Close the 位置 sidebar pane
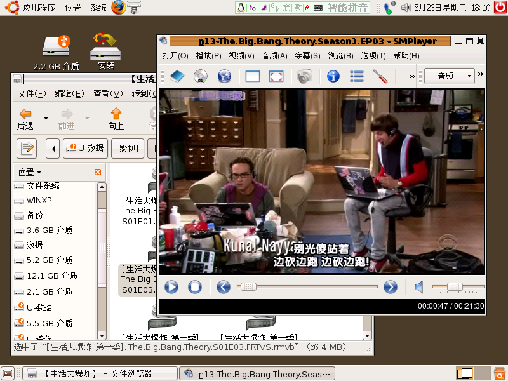 tap(98, 172)
